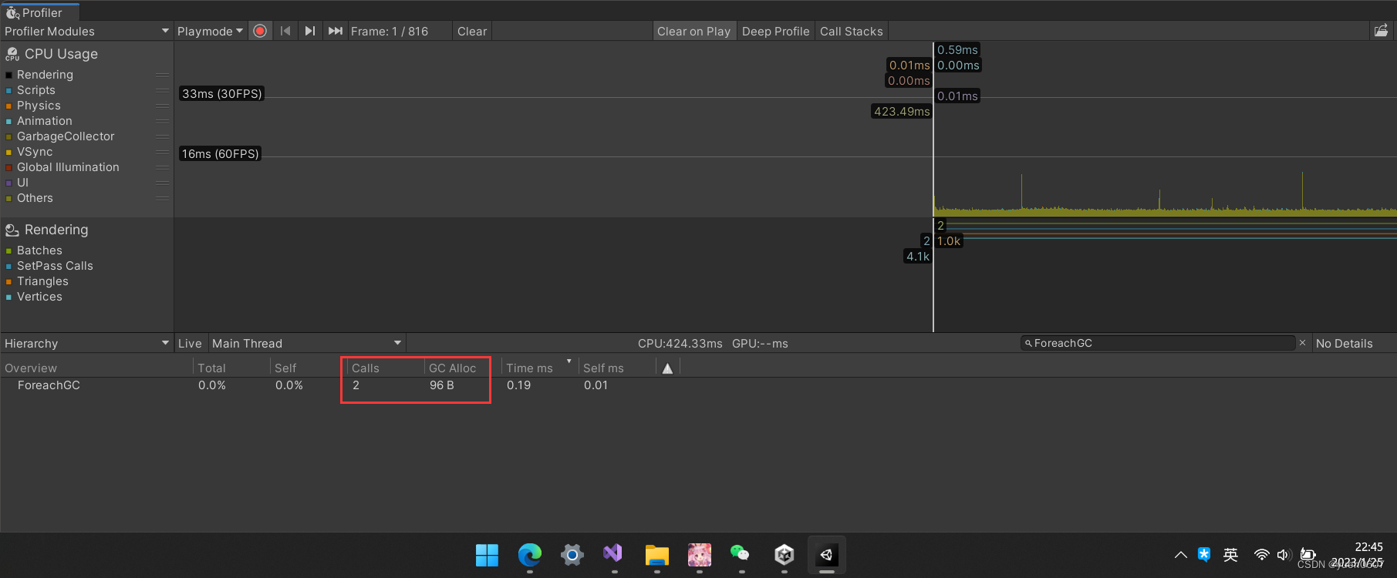Image resolution: width=1397 pixels, height=578 pixels.
Task: Toggle the UI category color box
Action: [x=9, y=183]
